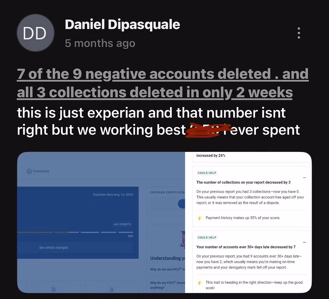Expand 'Why do we use FICO Score' question
The width and height of the screenshot is (329, 299).
[x=168, y=269]
